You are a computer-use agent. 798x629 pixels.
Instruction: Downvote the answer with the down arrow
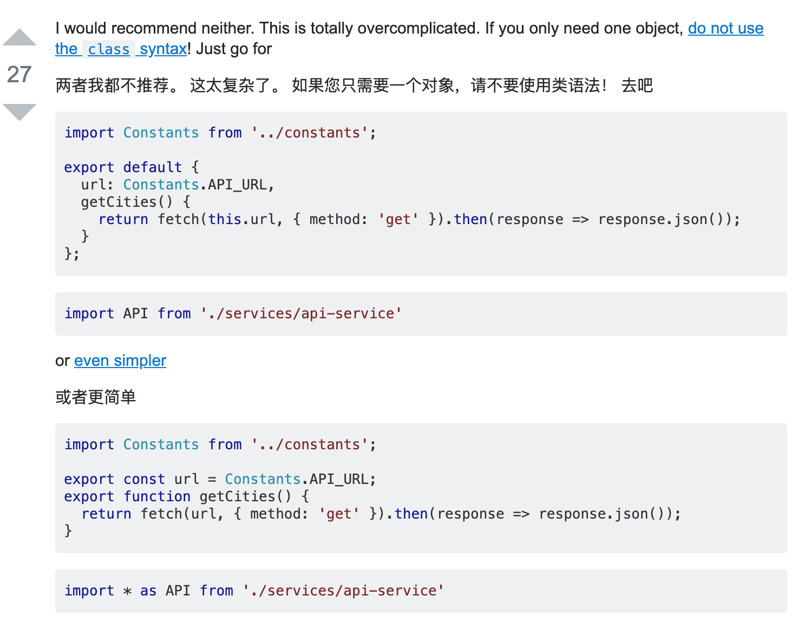click(x=19, y=112)
